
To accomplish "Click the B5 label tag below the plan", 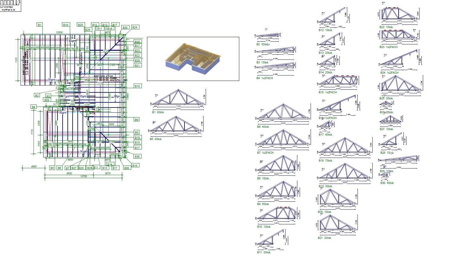I will (52, 168).
